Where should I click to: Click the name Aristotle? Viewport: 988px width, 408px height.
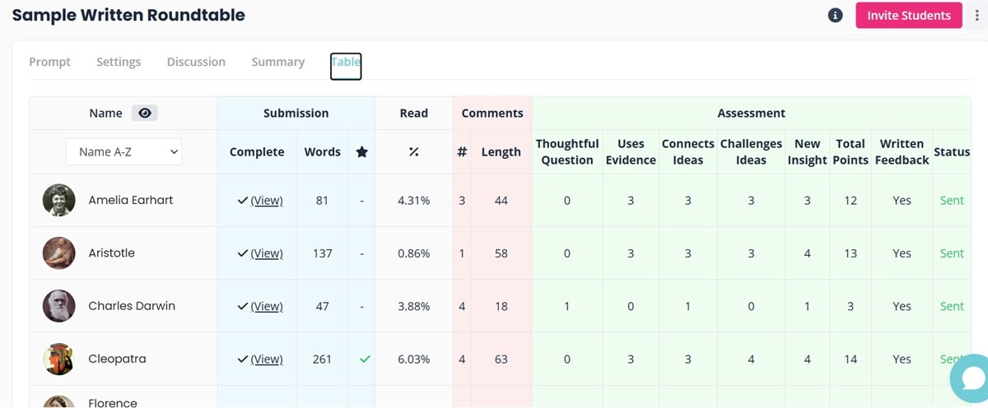click(x=111, y=253)
